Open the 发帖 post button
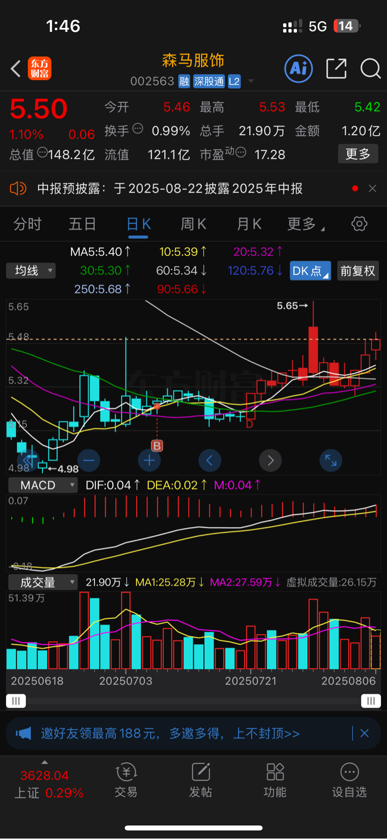387x839 pixels. point(201,780)
